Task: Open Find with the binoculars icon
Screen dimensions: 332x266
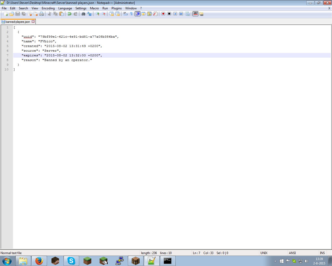Action: (x=83, y=14)
